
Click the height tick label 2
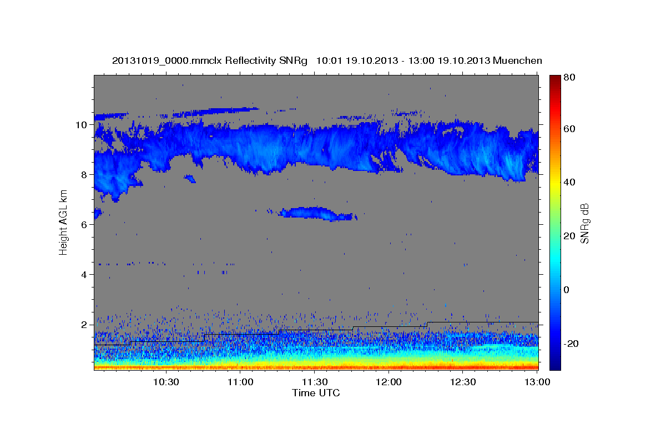coord(85,325)
